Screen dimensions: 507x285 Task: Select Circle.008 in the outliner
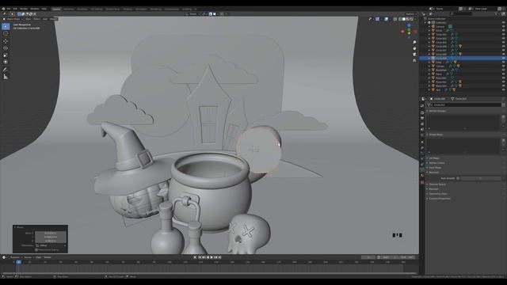pos(441,55)
